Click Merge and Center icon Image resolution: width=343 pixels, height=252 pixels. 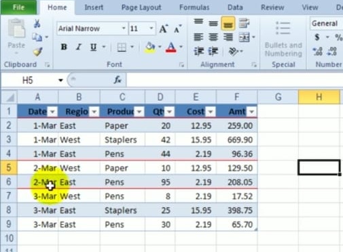[x=245, y=37]
